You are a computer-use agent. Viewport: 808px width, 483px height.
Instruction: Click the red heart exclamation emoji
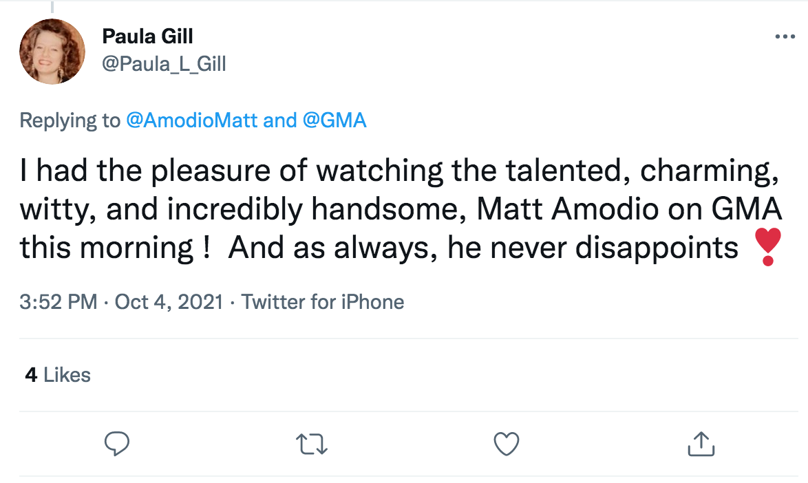[767, 248]
